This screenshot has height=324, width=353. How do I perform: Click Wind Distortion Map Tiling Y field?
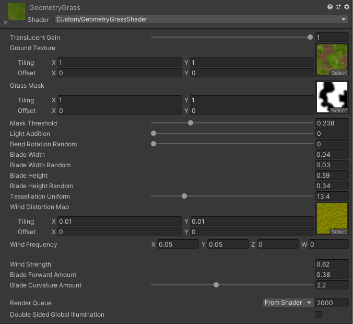[x=252, y=221]
